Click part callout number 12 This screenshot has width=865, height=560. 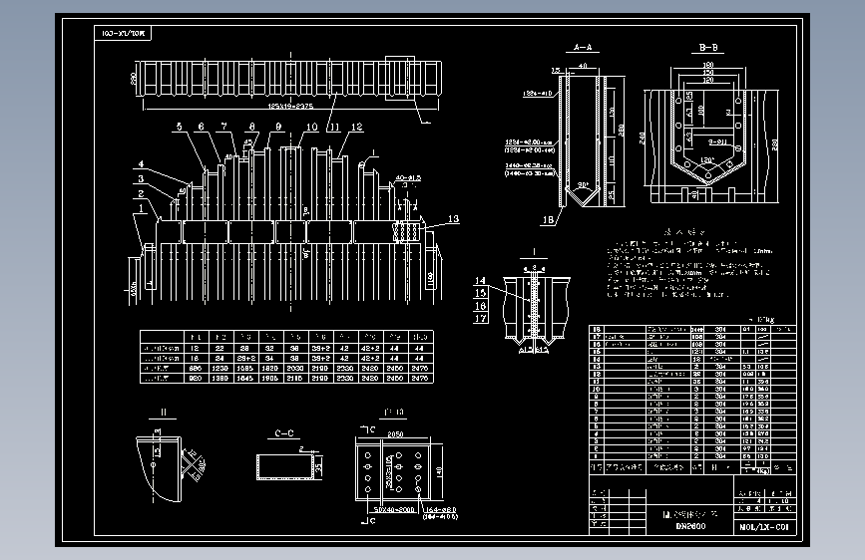pyautogui.click(x=357, y=127)
